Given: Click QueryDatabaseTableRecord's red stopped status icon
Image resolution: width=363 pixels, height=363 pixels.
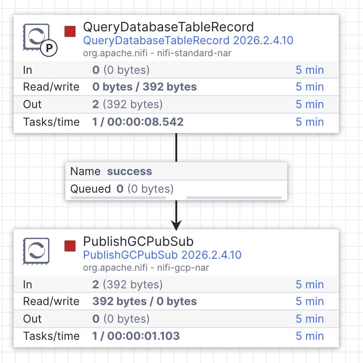Looking at the screenshot, I should click(70, 31).
